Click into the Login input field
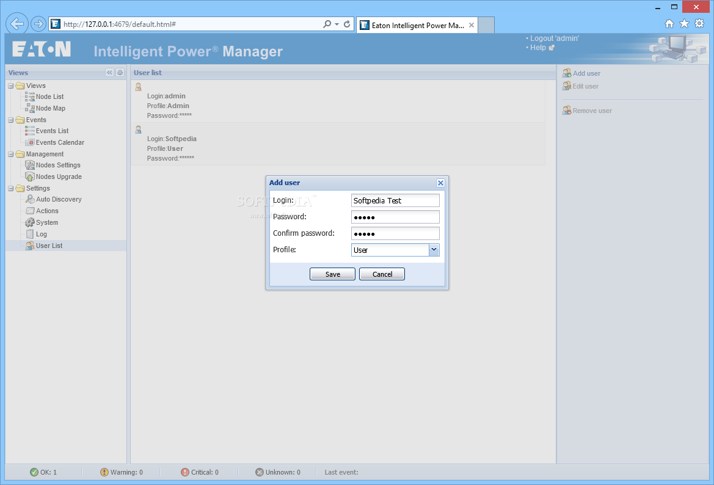714x485 pixels. (x=395, y=200)
